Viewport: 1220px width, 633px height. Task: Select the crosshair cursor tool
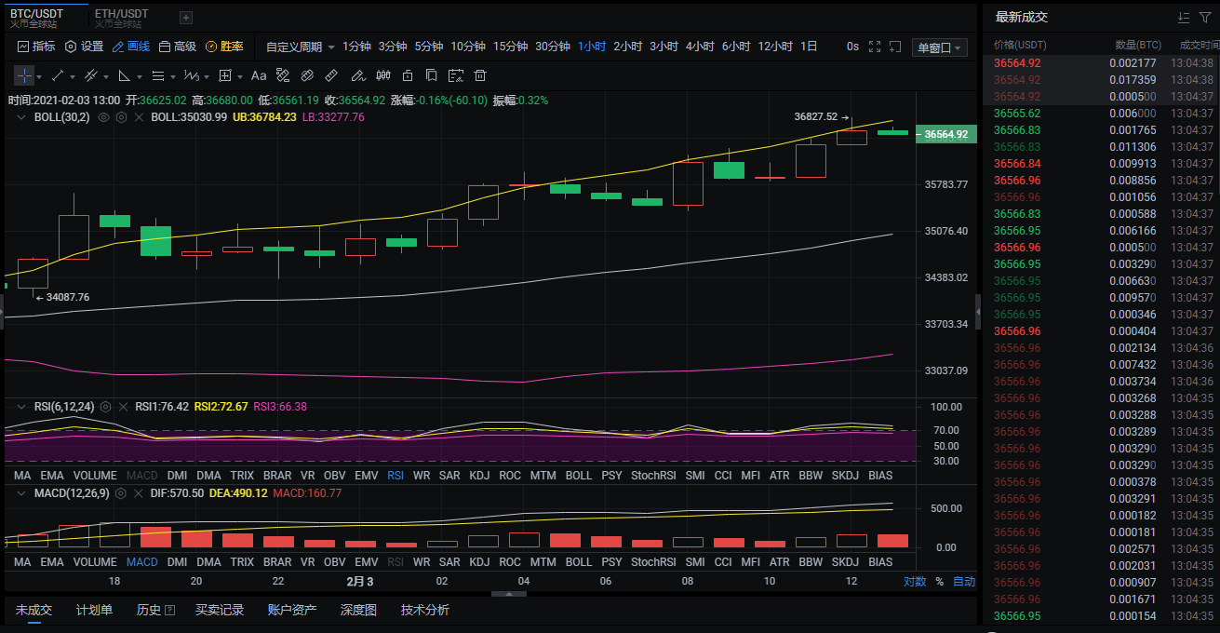point(24,75)
